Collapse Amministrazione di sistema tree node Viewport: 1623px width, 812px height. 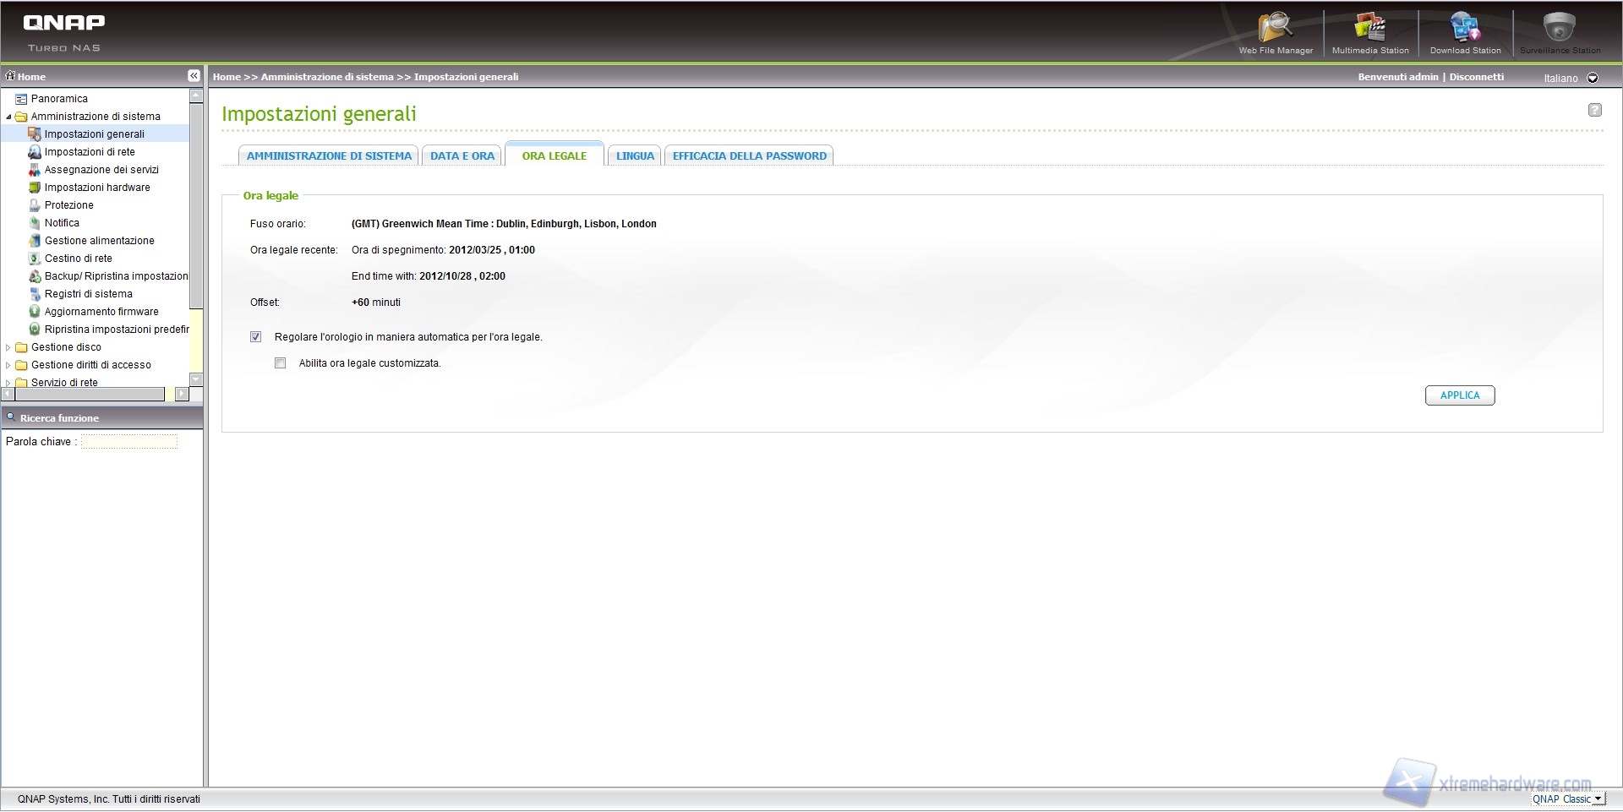pyautogui.click(x=8, y=117)
